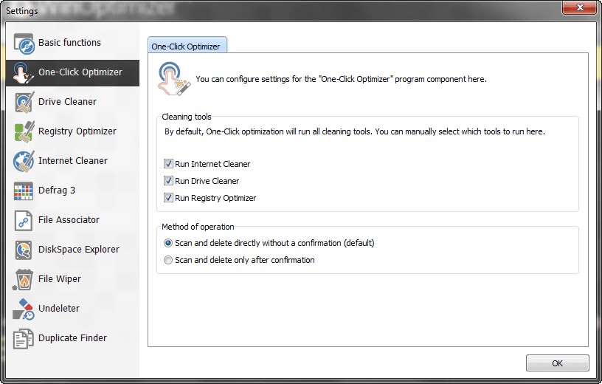Select One-Click Optimizer in the sidebar

(x=72, y=72)
